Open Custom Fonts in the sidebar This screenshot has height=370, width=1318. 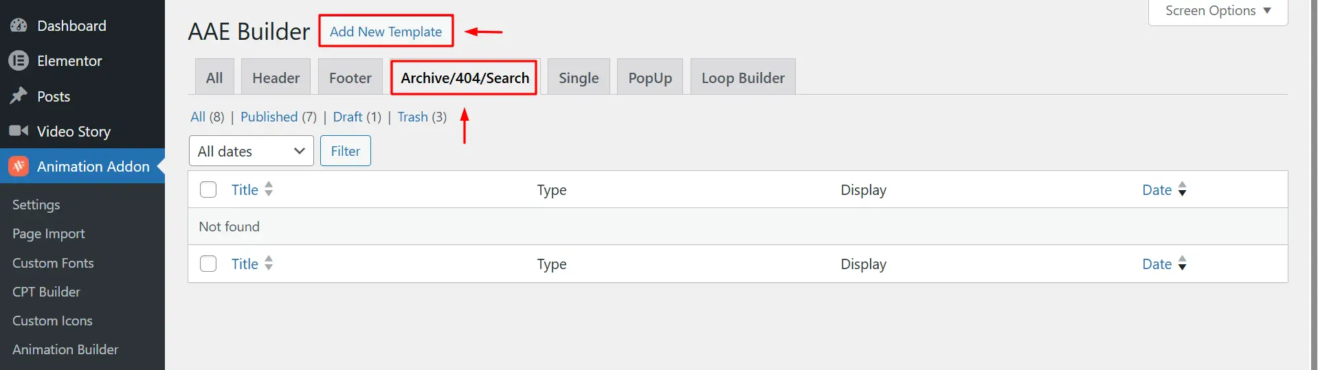[x=53, y=263]
